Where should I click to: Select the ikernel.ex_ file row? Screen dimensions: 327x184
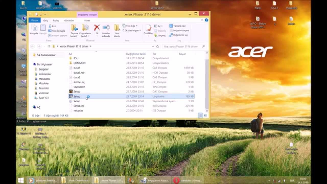coord(131,82)
